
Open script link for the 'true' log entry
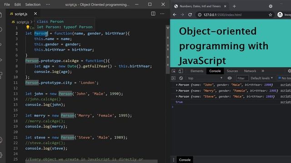click(x=286, y=102)
